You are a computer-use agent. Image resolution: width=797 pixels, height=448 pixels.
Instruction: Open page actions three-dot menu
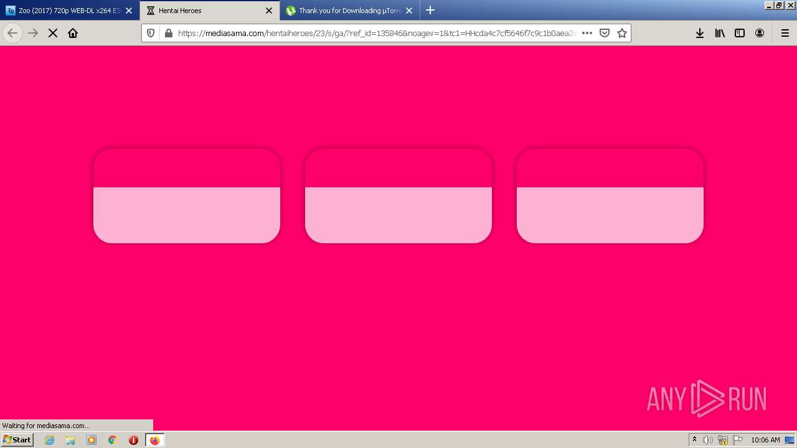tap(587, 33)
